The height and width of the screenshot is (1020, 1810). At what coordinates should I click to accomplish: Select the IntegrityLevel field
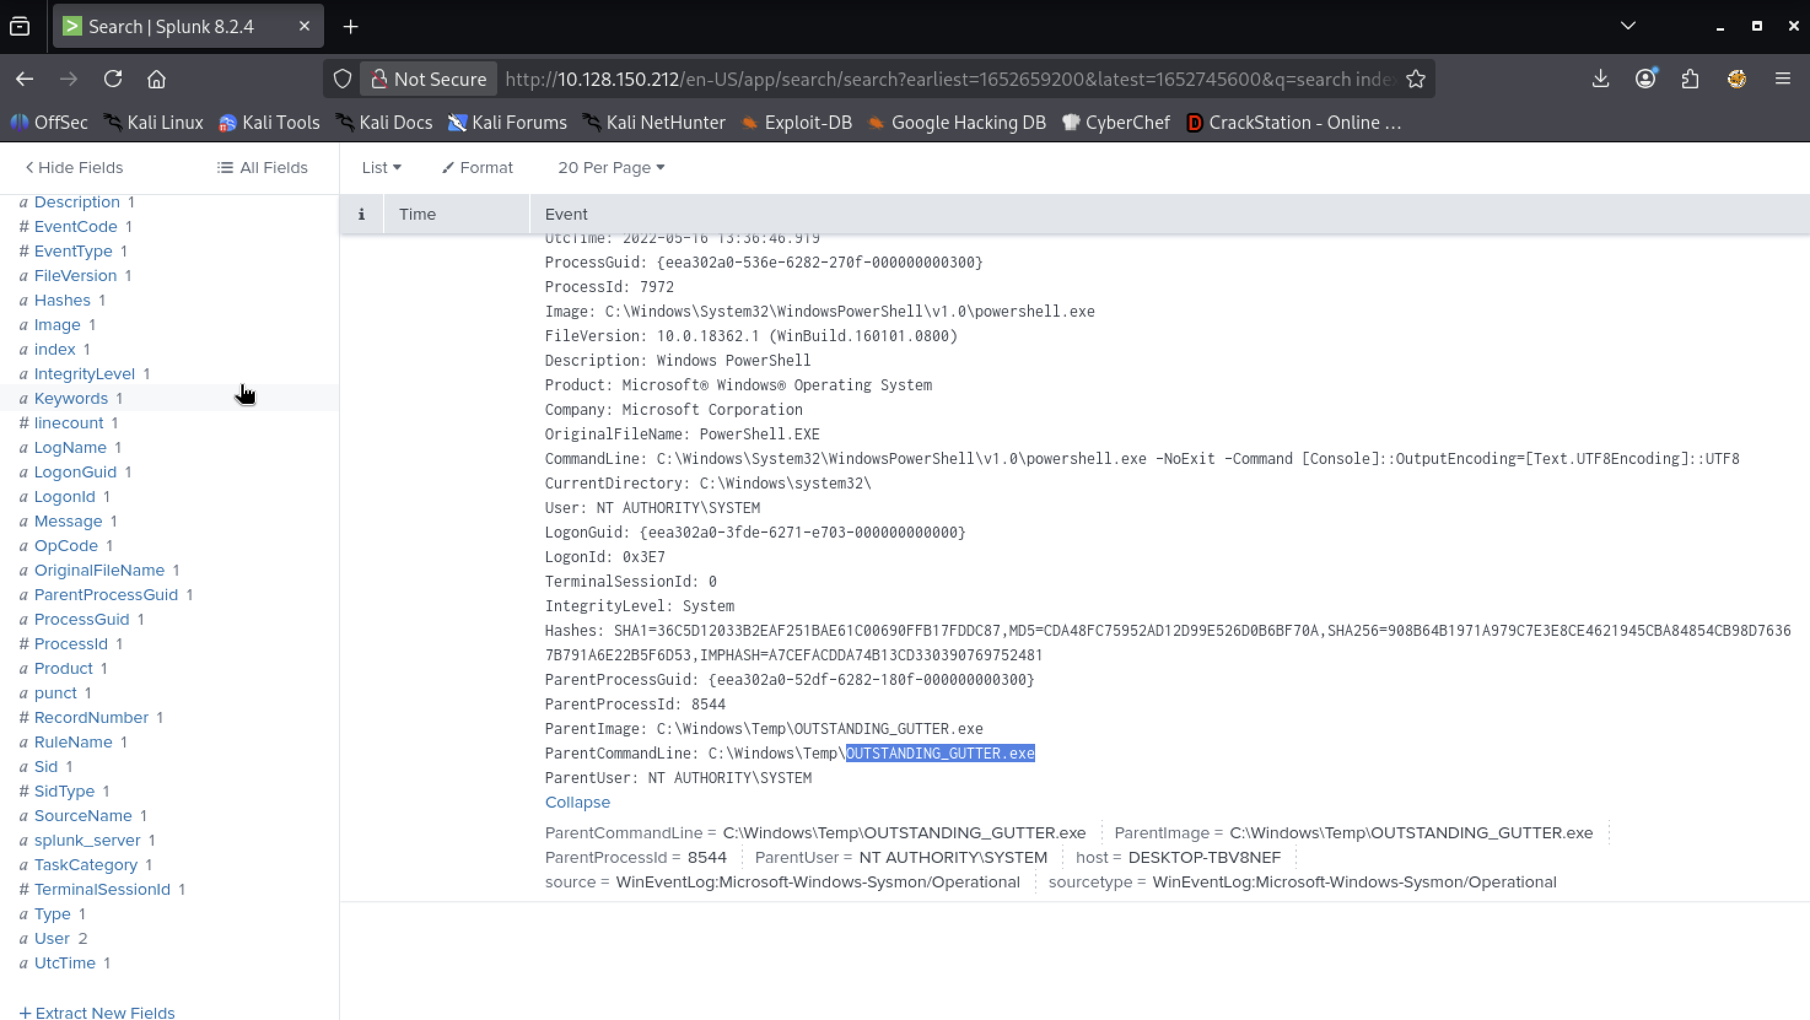click(x=84, y=374)
